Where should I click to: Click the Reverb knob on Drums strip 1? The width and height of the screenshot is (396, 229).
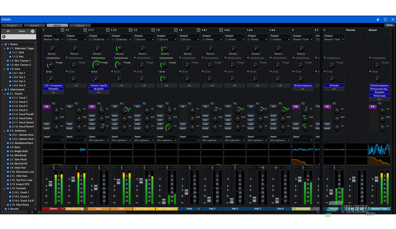(x=52, y=48)
